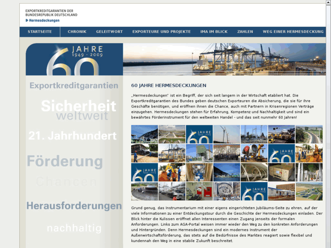Open the mountain tent-roof structure thumbnail

click(x=144, y=134)
